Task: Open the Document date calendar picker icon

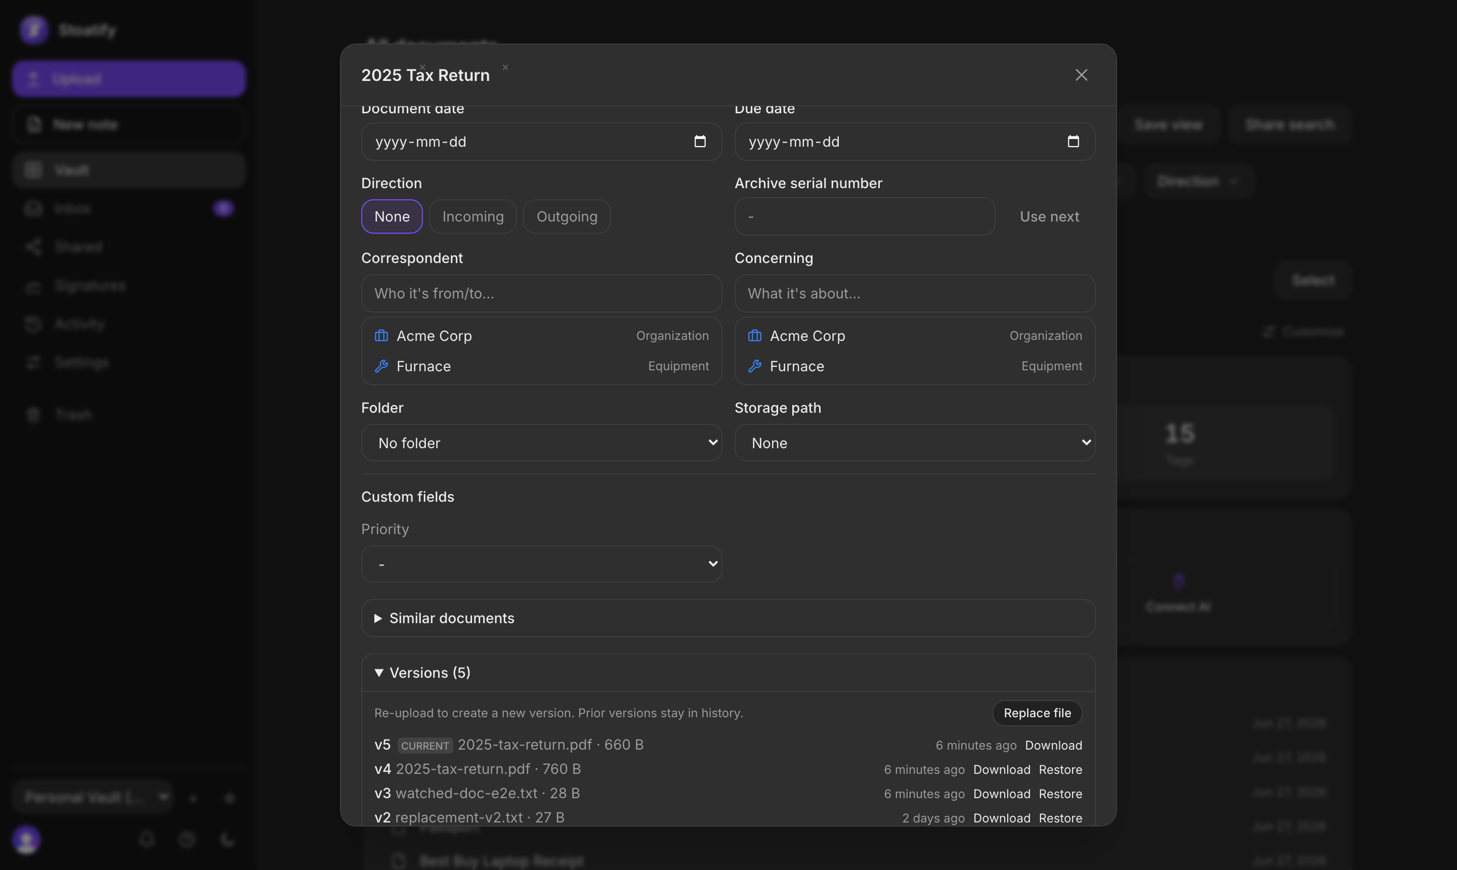Action: (700, 141)
